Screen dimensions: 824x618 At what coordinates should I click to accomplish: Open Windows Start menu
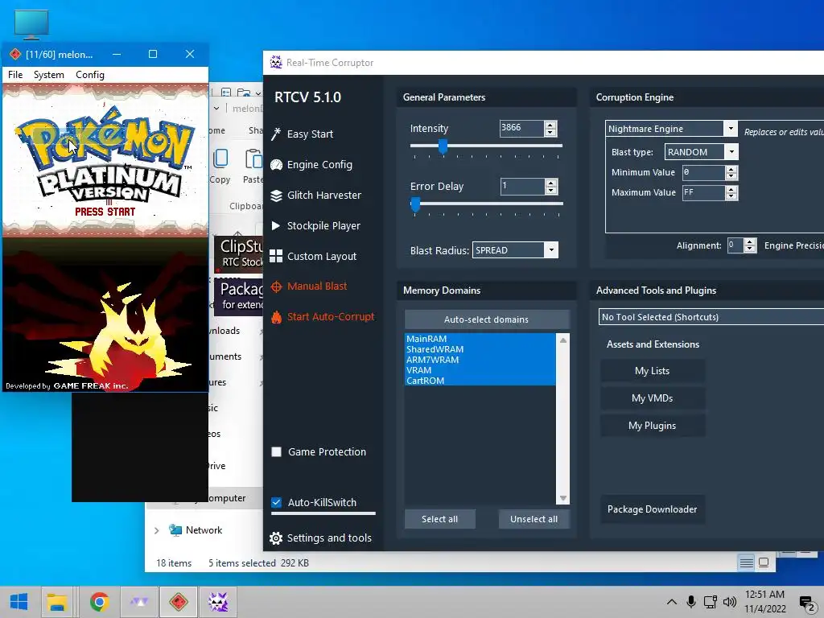(19, 602)
